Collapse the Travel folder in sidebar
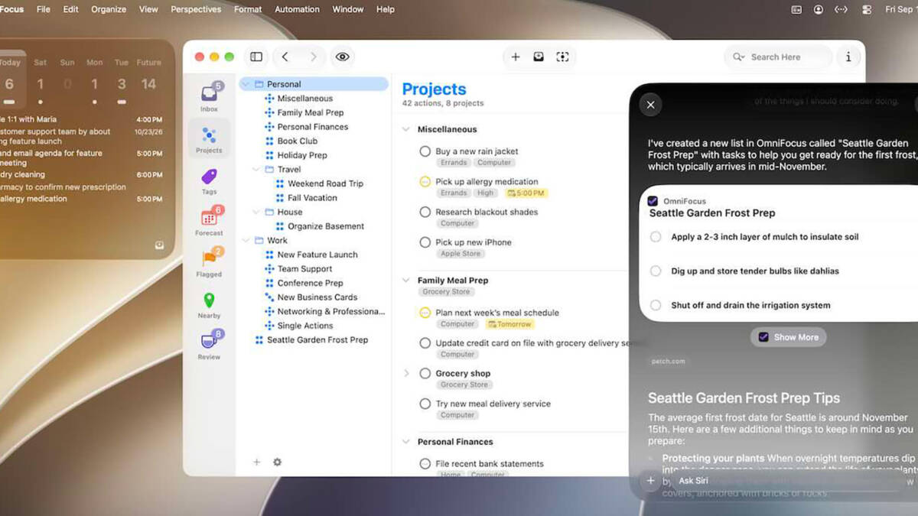Viewport: 918px width, 516px height. pos(257,169)
